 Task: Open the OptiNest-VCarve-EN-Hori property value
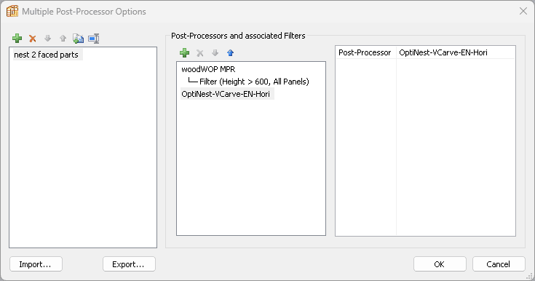tap(456, 52)
